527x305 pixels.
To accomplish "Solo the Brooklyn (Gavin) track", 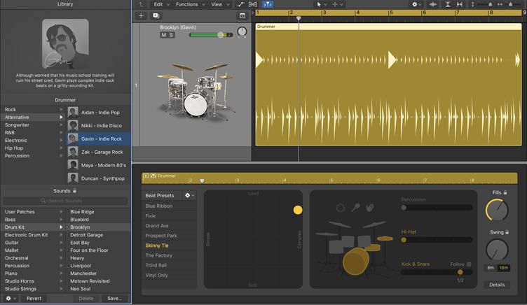I will pyautogui.click(x=171, y=35).
